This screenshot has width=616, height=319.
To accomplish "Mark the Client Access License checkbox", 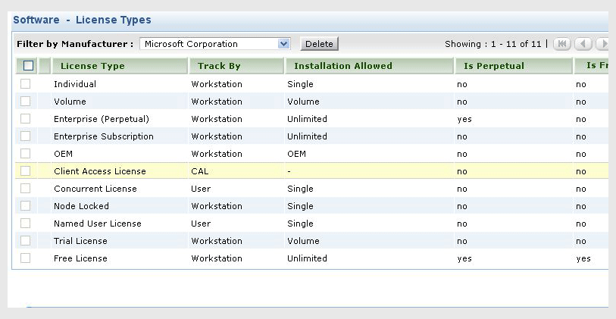I will pos(25,171).
